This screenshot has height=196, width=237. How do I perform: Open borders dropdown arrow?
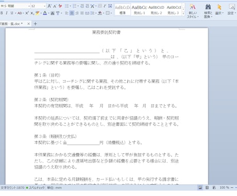point(111,13)
